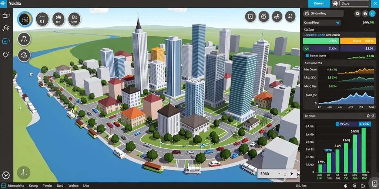Click the blue-ringed circular button at top-left of map
This screenshot has width=379, height=189.
[x=25, y=19]
